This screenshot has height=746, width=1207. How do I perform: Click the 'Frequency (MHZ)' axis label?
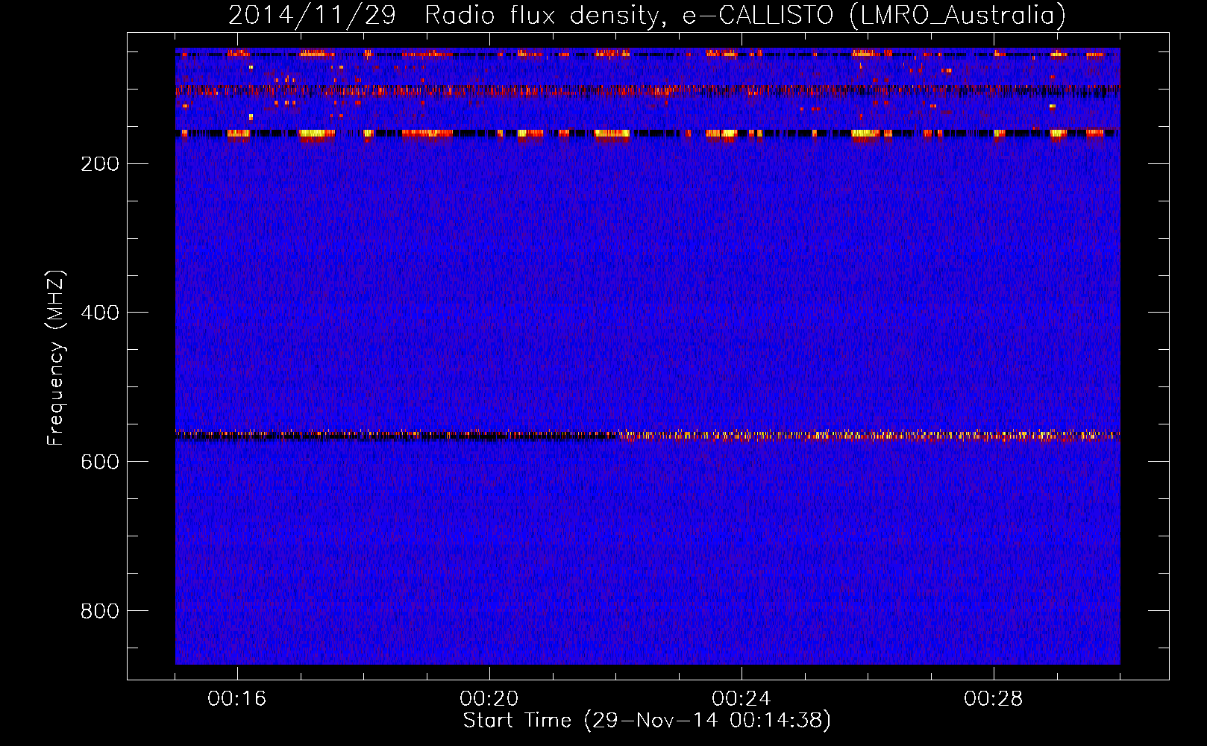click(56, 358)
